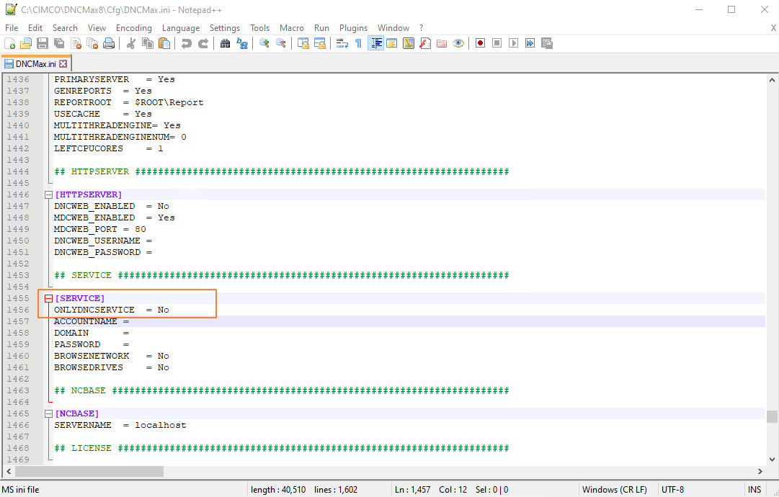Viewport: 779px width, 497px height.
Task: Open the Run menu
Action: [321, 28]
